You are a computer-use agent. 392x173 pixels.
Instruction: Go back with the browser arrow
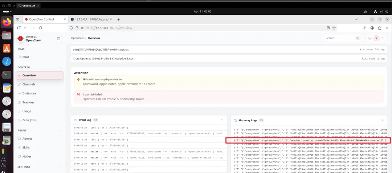pyautogui.click(x=26, y=28)
